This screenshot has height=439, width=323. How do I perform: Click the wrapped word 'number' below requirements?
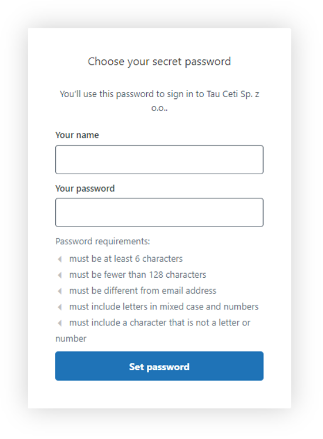pos(70,339)
